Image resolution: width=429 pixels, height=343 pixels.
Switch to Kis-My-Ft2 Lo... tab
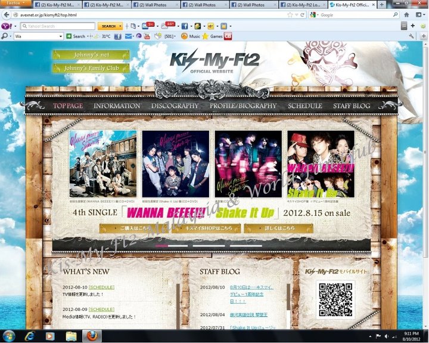(x=303, y=5)
